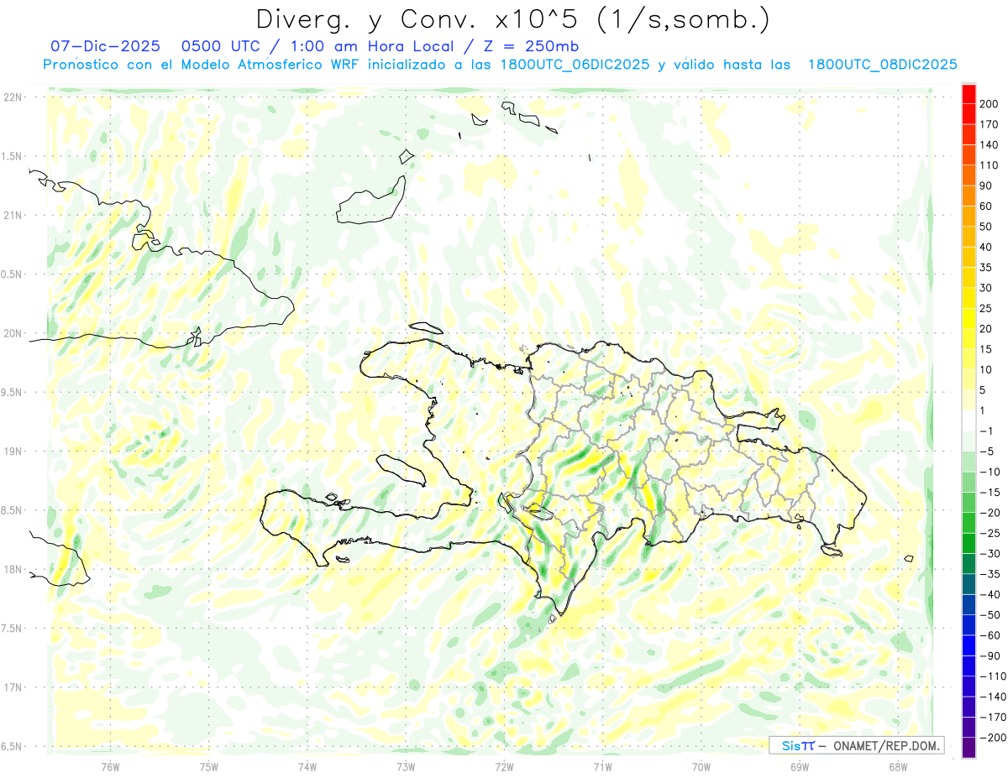
Task: Click the latitude label '19N'
Action: (x=12, y=452)
